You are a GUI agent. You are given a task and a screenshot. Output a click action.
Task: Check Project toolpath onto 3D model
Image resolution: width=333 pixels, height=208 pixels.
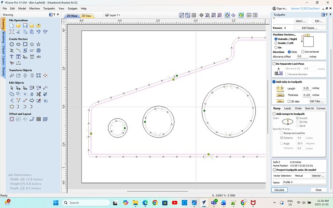275,170
